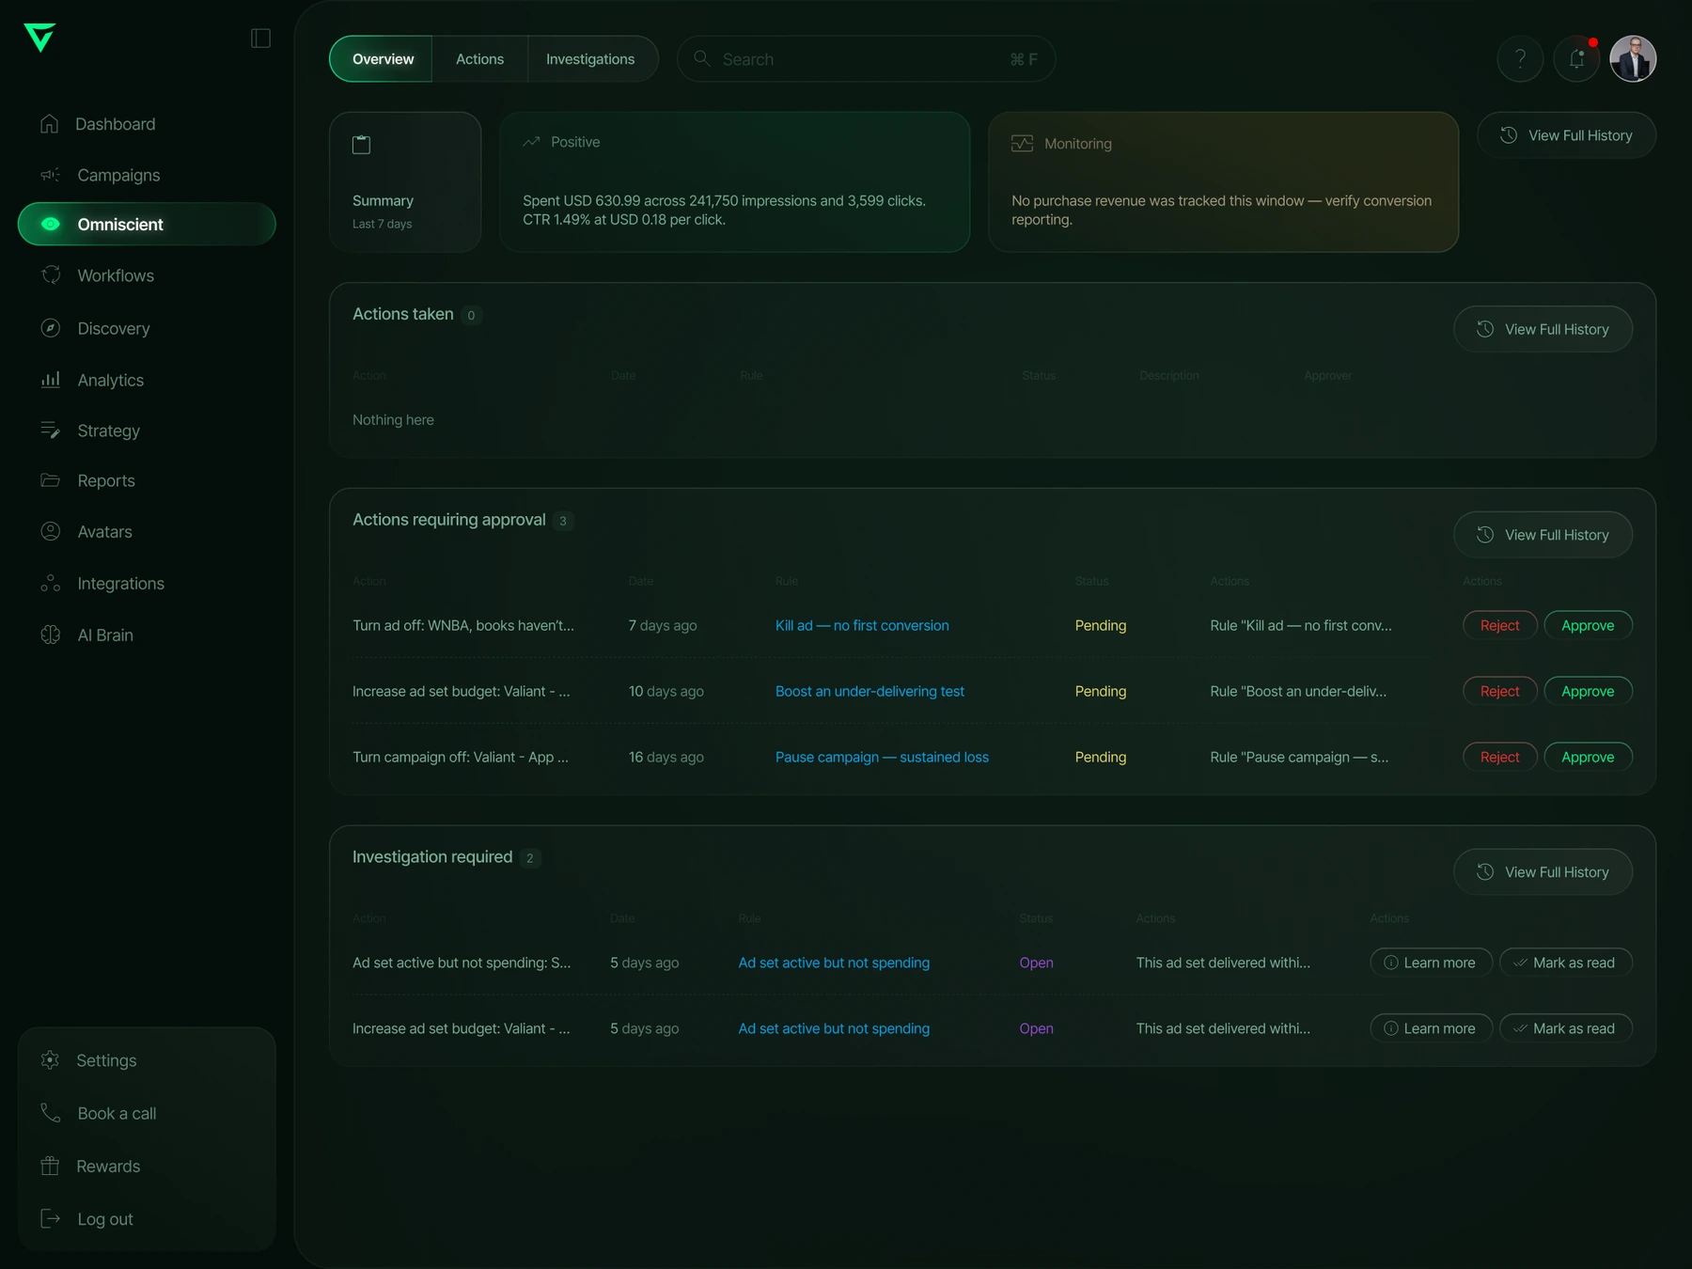Click the Monitoring revenue warning card

[x=1223, y=182]
